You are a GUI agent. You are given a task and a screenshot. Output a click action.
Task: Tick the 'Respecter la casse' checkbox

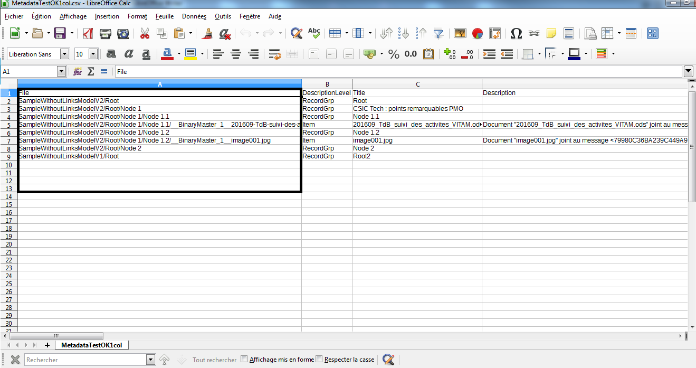pyautogui.click(x=319, y=359)
